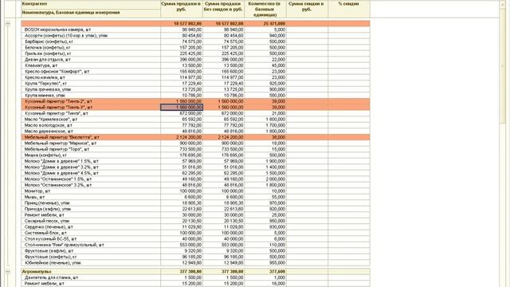Viewport: 510px width, 287px height.
Task: Select the 'Масло "Кремлевское", шт' row
Action: click(195, 120)
